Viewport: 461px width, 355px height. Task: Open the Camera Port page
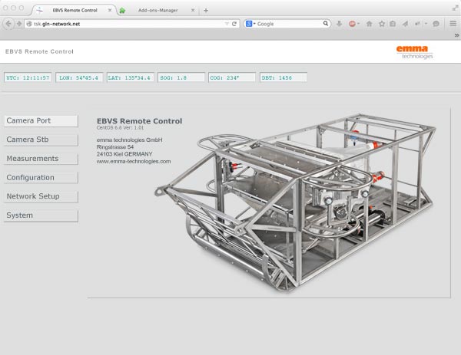click(x=41, y=120)
